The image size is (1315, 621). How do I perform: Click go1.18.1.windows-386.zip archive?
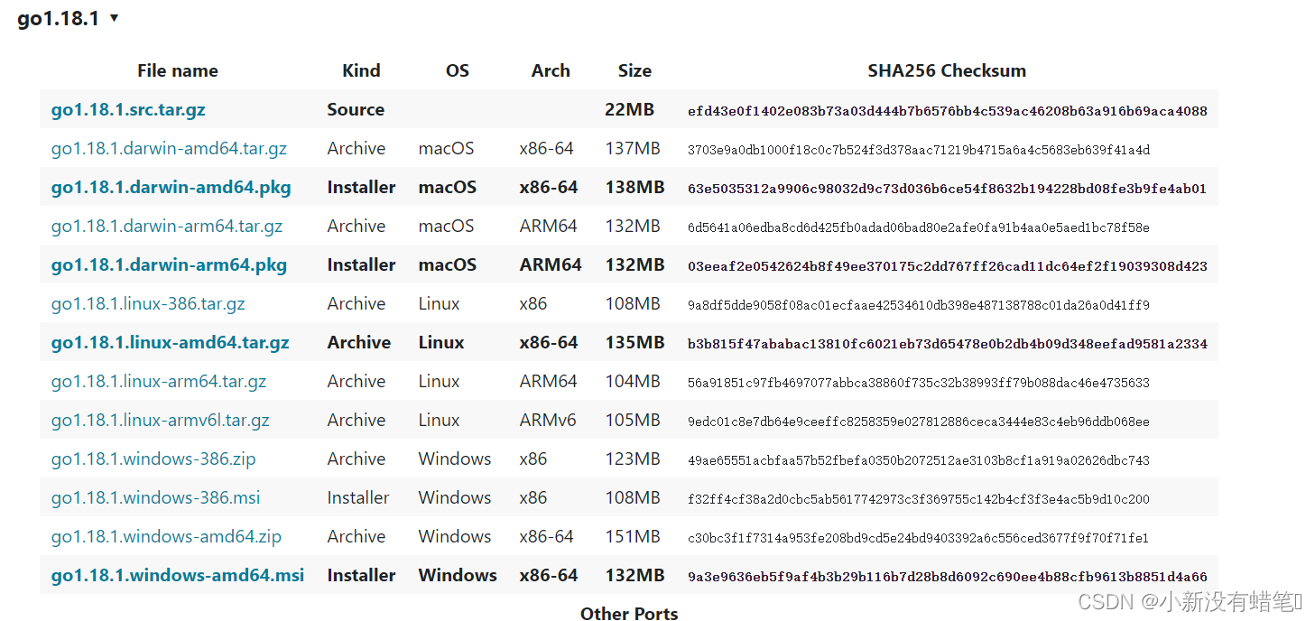(x=153, y=459)
